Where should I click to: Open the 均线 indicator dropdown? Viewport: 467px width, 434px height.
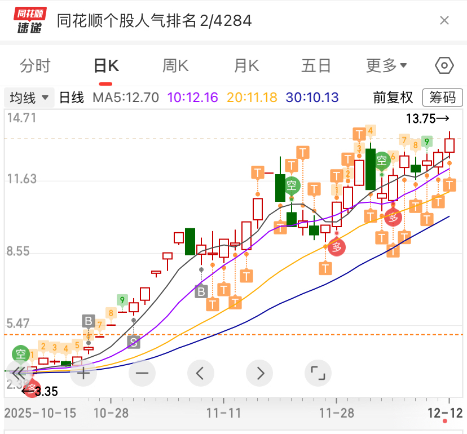29,98
